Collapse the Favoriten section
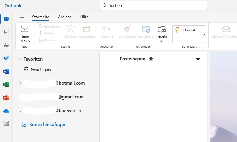 [20, 59]
